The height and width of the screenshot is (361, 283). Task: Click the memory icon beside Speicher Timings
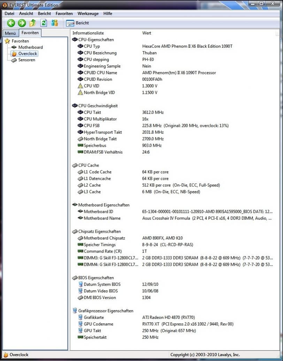click(81, 245)
